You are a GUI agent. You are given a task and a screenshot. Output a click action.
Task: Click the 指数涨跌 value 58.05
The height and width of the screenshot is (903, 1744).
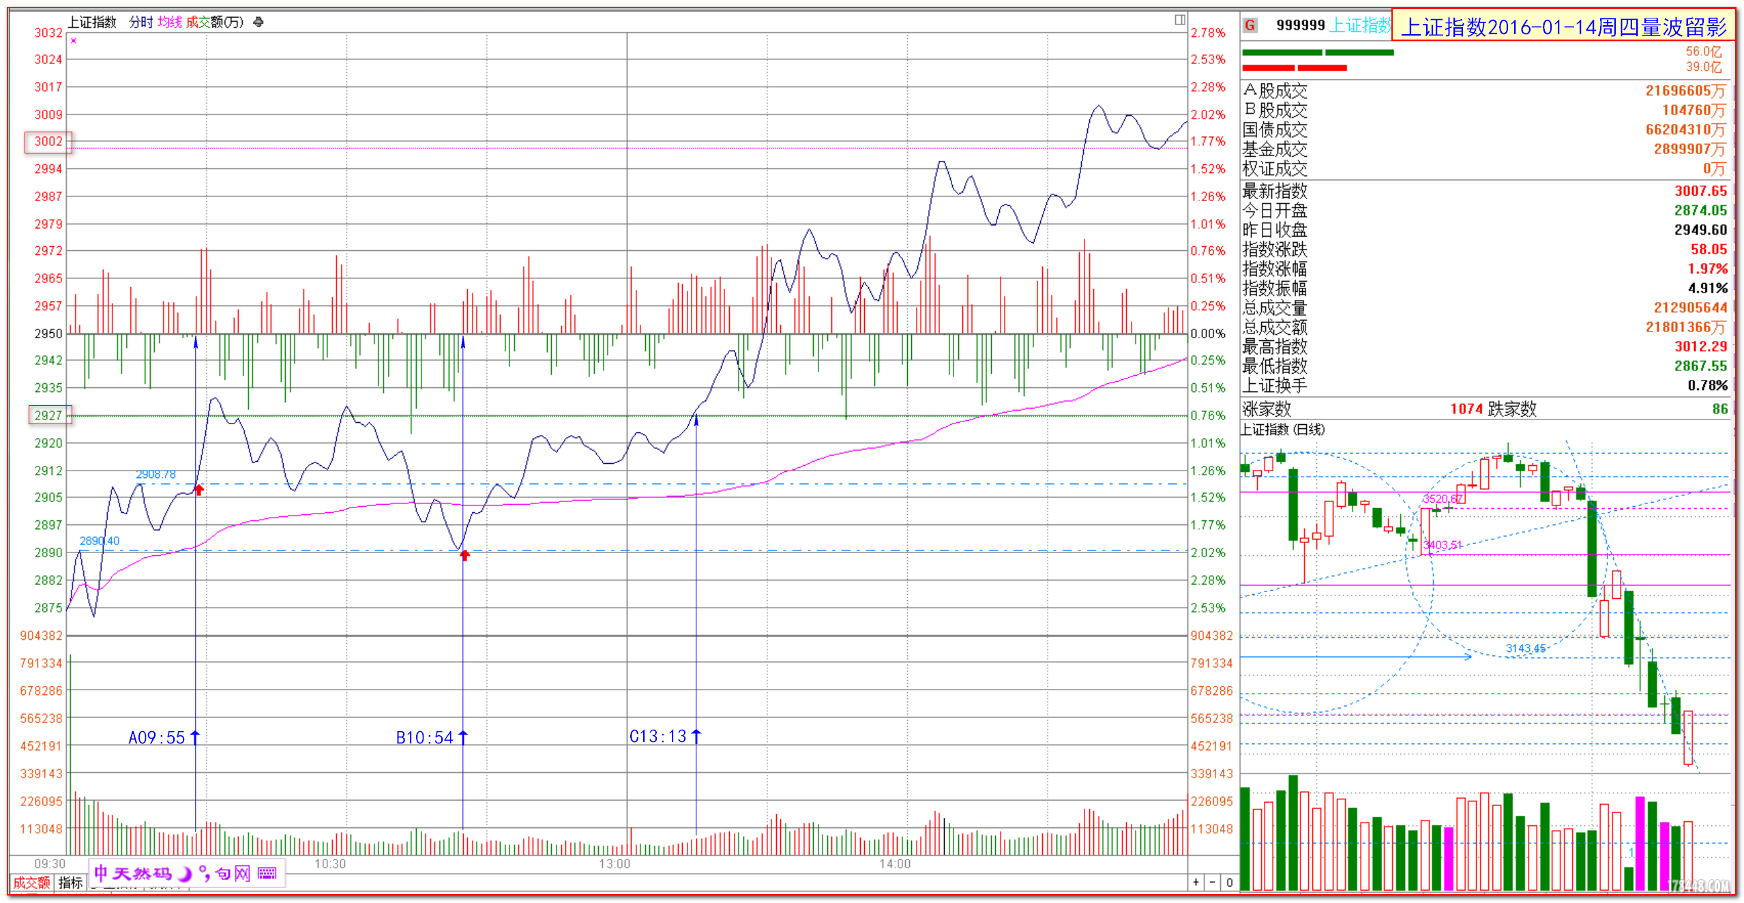tap(1709, 250)
